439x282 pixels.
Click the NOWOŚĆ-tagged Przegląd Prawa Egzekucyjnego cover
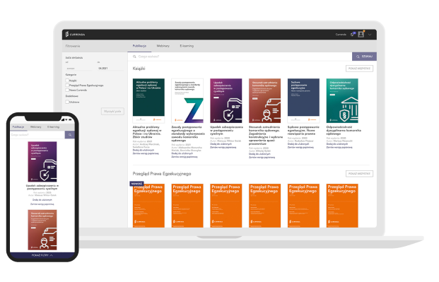(x=148, y=205)
